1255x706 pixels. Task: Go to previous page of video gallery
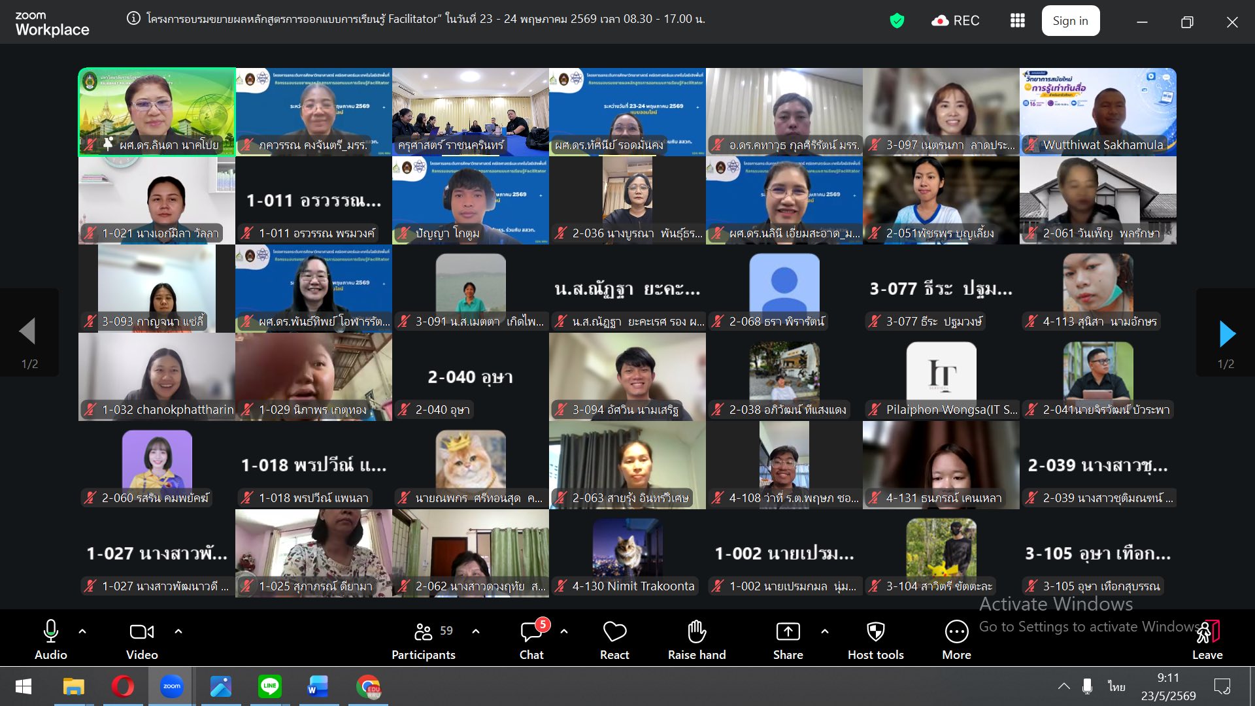pos(27,331)
